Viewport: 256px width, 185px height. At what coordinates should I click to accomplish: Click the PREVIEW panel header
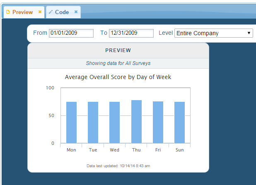pos(118,50)
